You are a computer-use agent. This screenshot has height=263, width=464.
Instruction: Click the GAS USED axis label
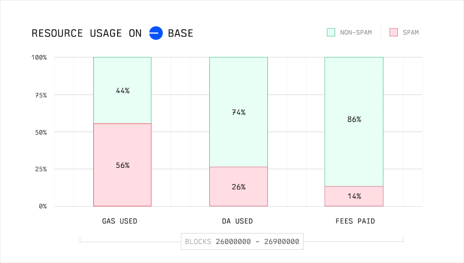pyautogui.click(x=120, y=221)
